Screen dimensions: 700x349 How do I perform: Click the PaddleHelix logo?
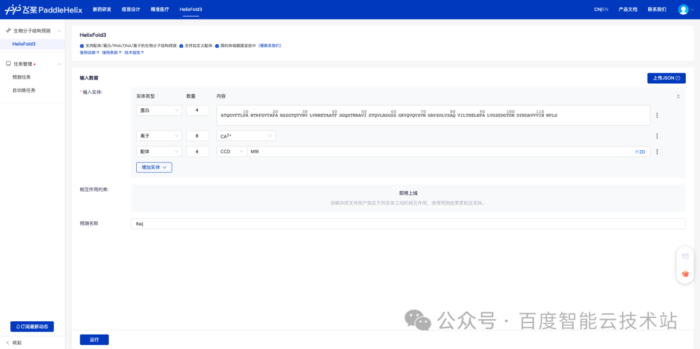click(43, 9)
